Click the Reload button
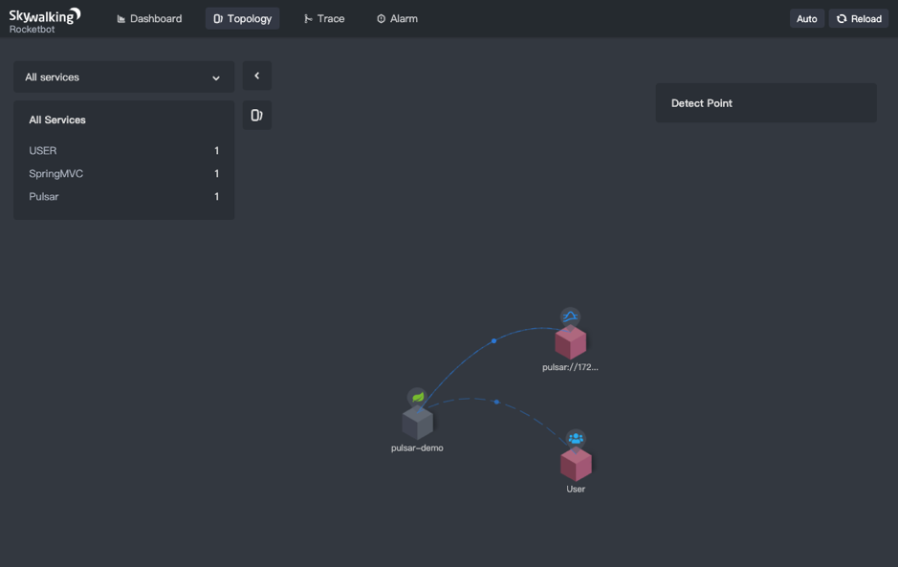 pos(858,18)
